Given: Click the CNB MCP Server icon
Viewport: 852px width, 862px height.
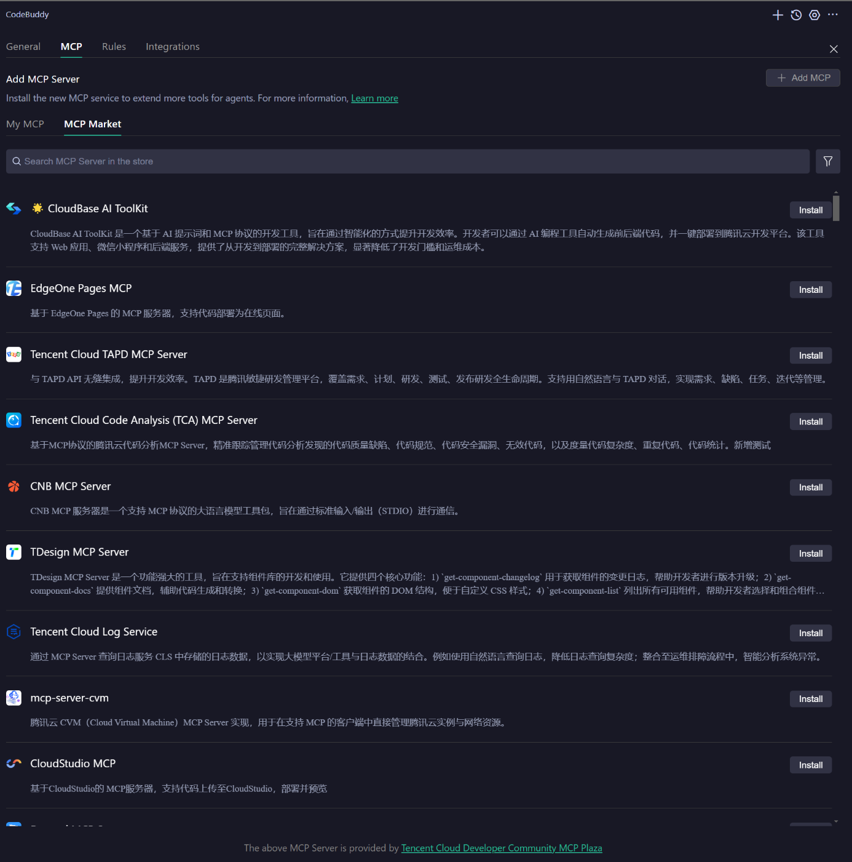Looking at the screenshot, I should [x=14, y=487].
